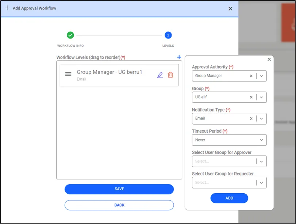This screenshot has width=296, height=224.
Task: Click the blue plus to add workflow level
Action: point(179,57)
